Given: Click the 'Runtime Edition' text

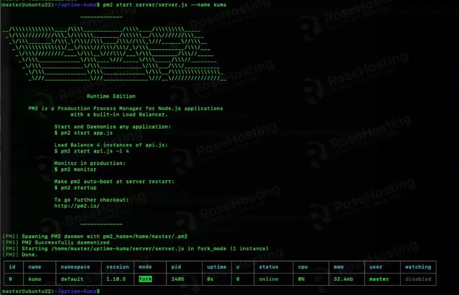Looking at the screenshot, I should [111, 96].
